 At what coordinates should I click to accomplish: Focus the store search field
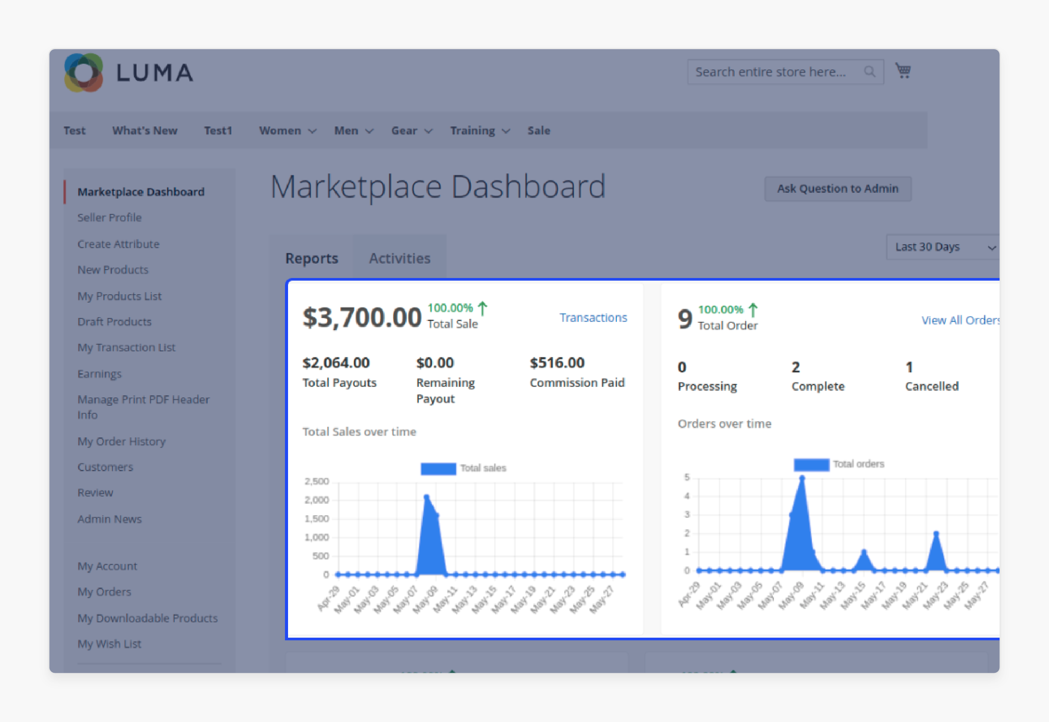(785, 72)
